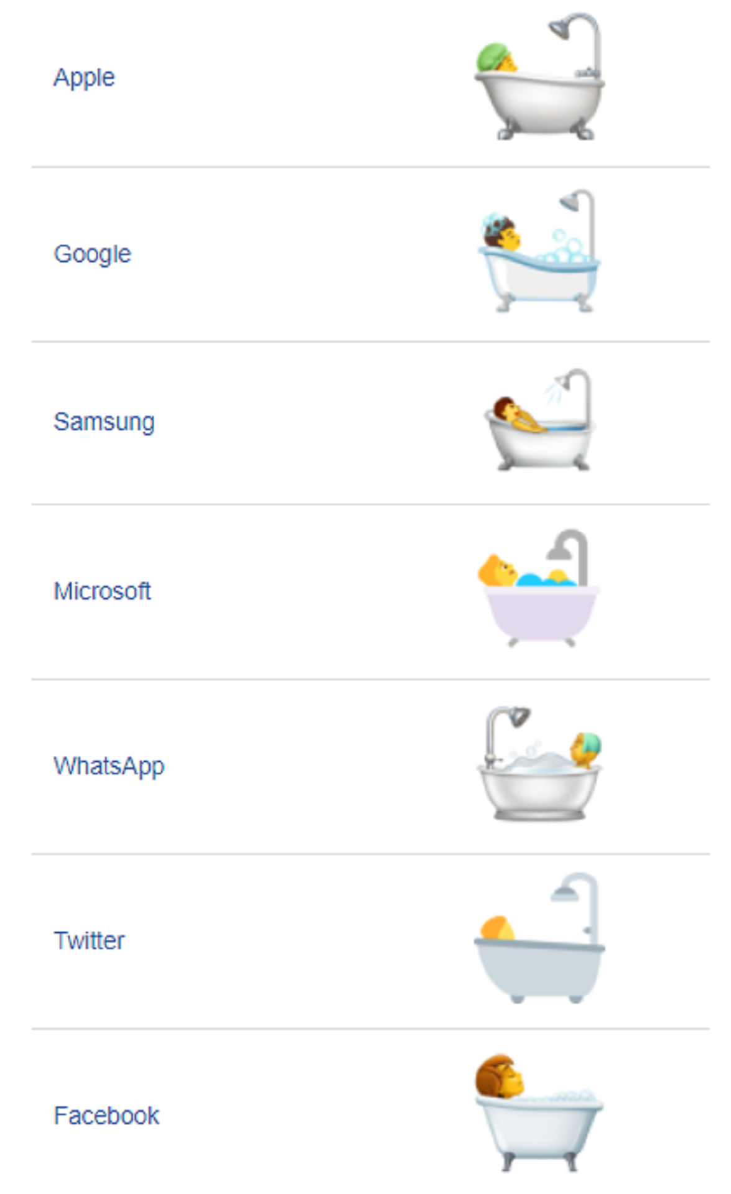Select Google's bubbly bathtub emoji
Screen dimensions: 731x1194
[x=539, y=251]
